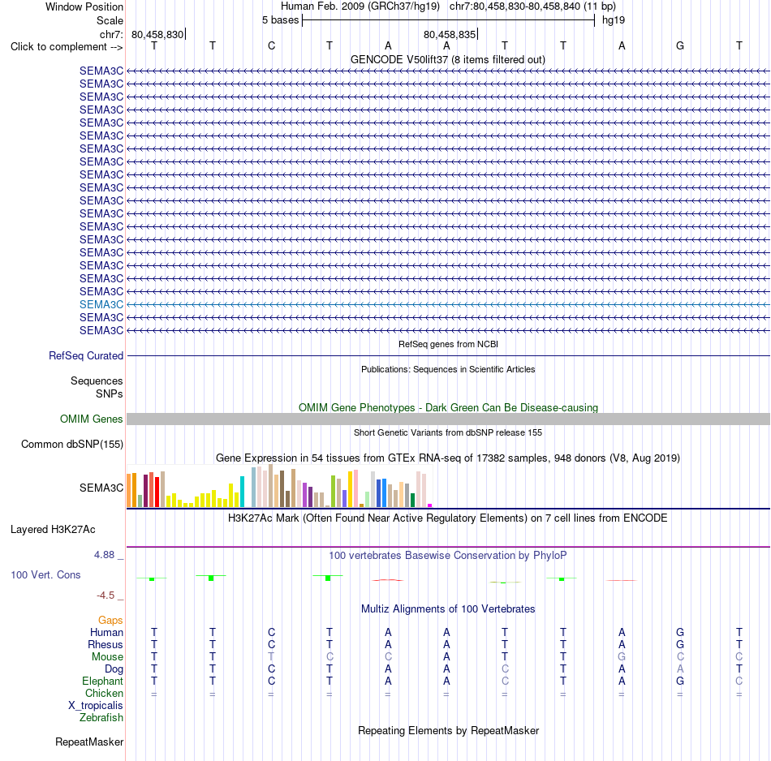Open the RefSeq Curated track label
771x761 pixels.
(x=85, y=355)
